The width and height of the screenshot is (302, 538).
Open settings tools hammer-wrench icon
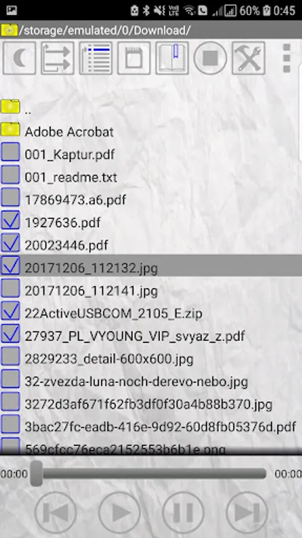249,58
